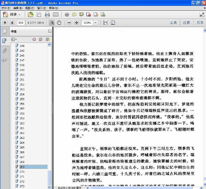Click the zoom in plus button

click(77, 23)
